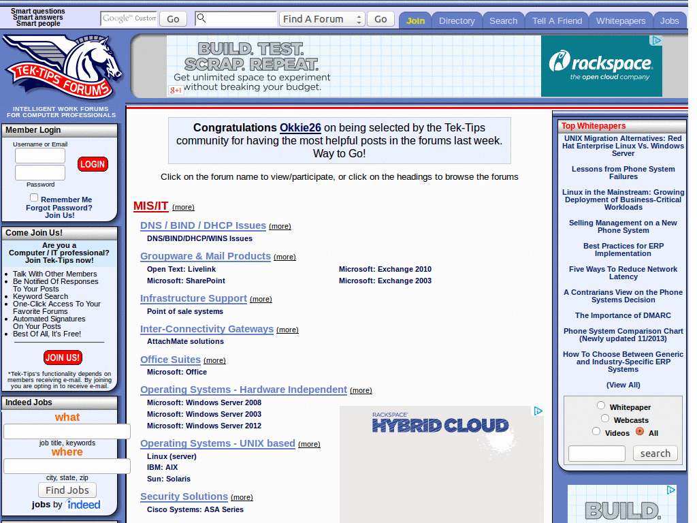Click Forgot Password? link

point(59,208)
